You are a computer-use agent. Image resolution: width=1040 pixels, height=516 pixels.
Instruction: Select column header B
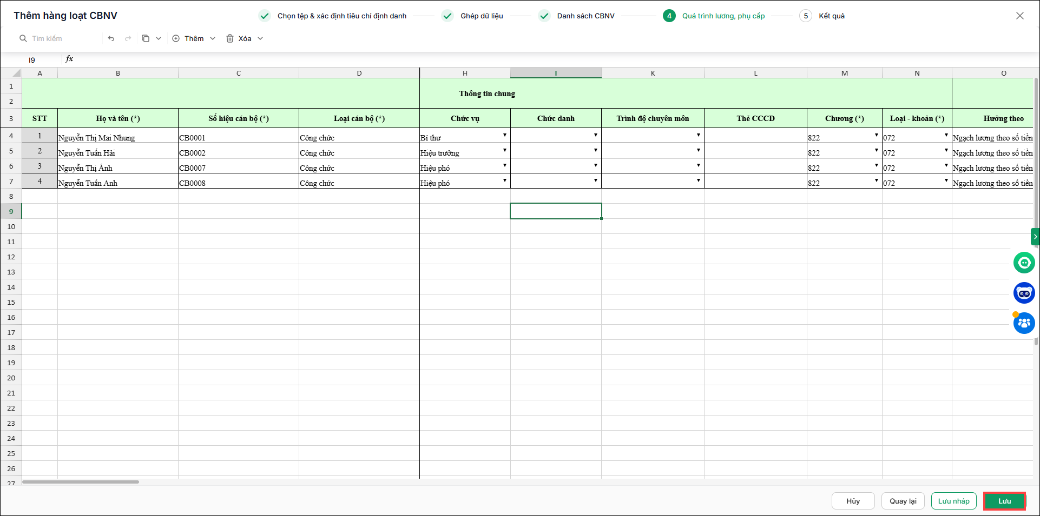[x=118, y=73]
